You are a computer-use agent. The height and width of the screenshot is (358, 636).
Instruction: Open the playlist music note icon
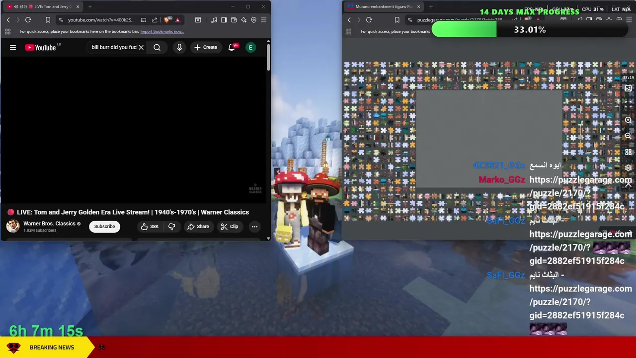pos(214,20)
